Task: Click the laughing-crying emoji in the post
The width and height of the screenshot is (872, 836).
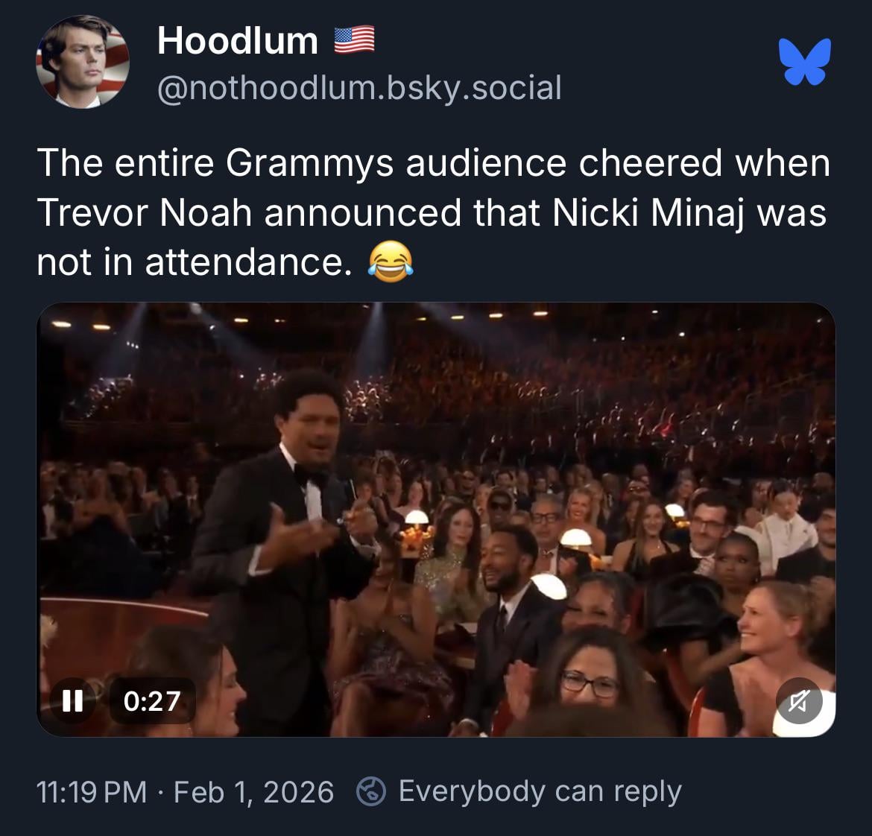Action: click(391, 262)
